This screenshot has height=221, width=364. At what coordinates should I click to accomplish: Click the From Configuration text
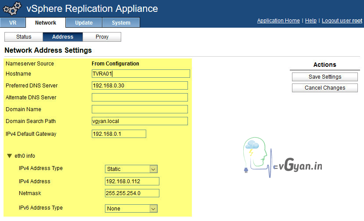[115, 64]
